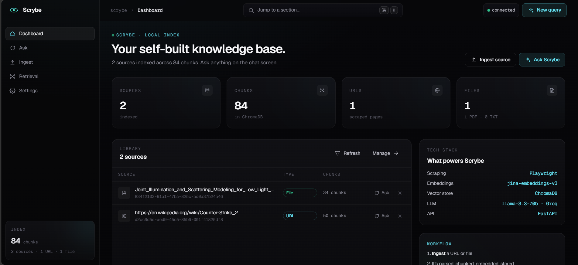Click the jina-embeddings-v3 value

coord(532,183)
